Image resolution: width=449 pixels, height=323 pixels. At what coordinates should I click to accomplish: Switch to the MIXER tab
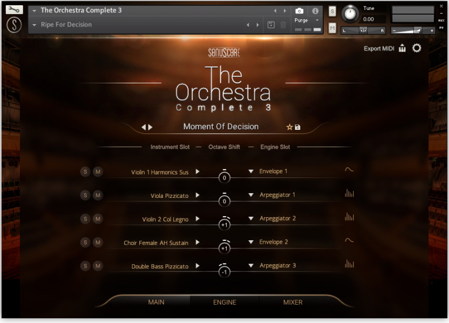(x=293, y=302)
